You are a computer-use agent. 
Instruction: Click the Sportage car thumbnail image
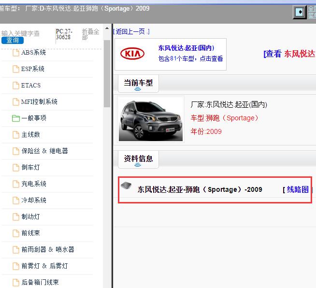point(151,119)
